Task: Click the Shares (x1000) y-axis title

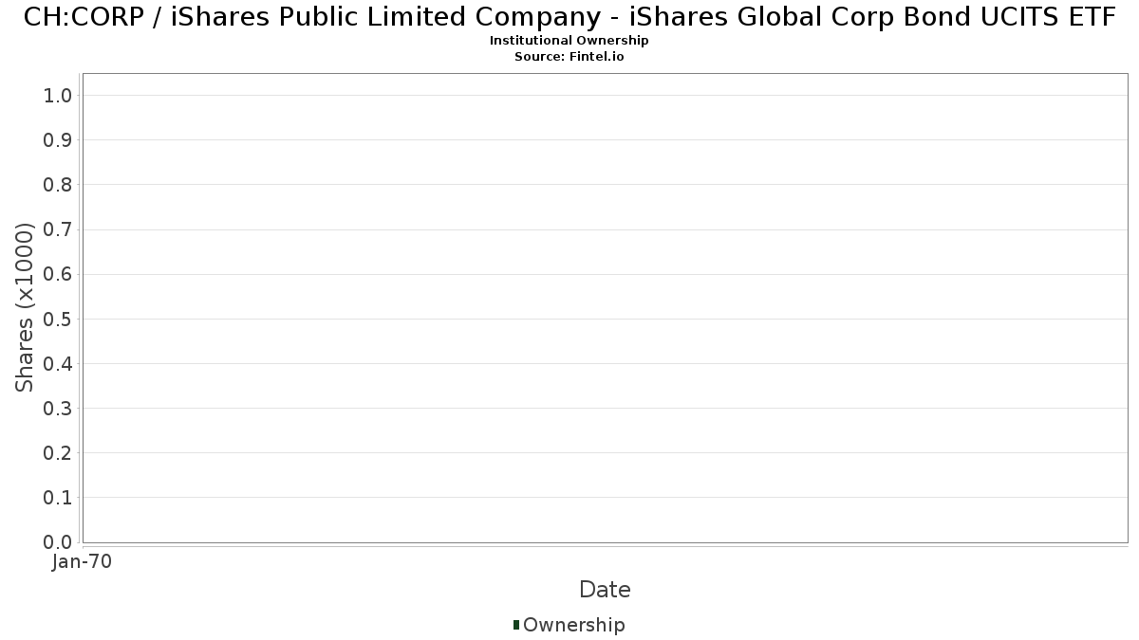Action: click(25, 307)
